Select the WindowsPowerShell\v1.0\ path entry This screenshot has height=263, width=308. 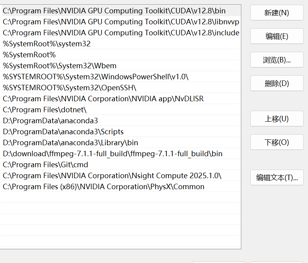point(120,77)
